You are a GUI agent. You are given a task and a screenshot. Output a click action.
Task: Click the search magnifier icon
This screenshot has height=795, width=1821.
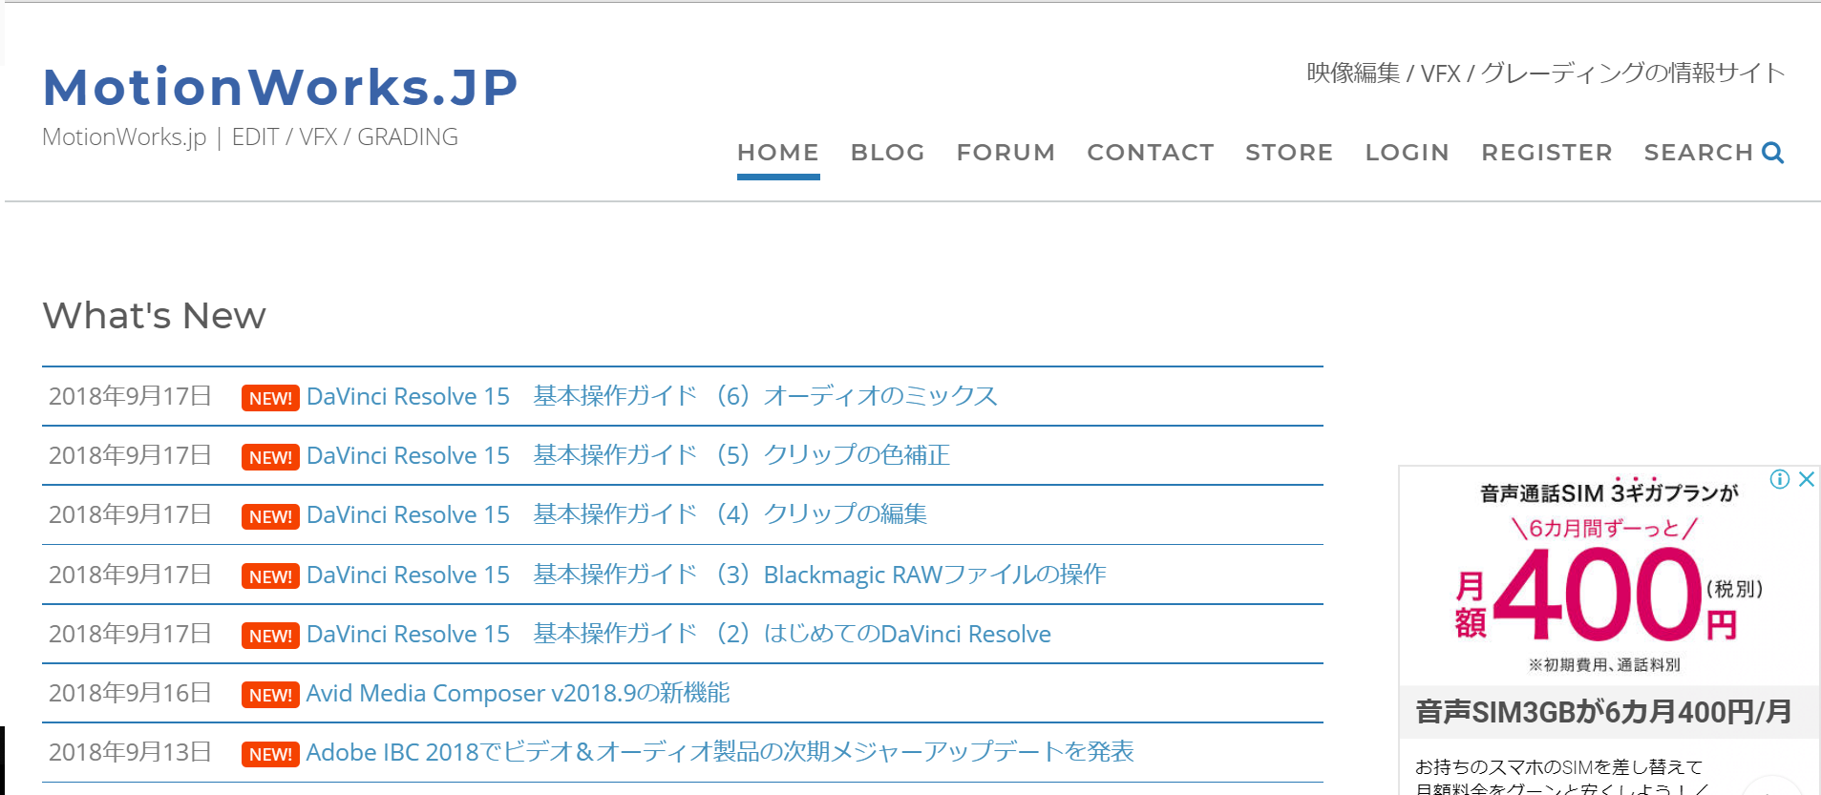(x=1772, y=153)
